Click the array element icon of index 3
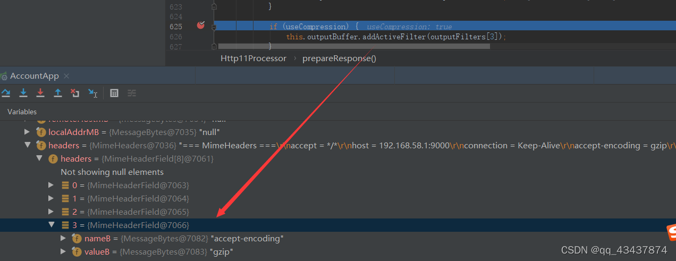The width and height of the screenshot is (676, 261). point(65,225)
